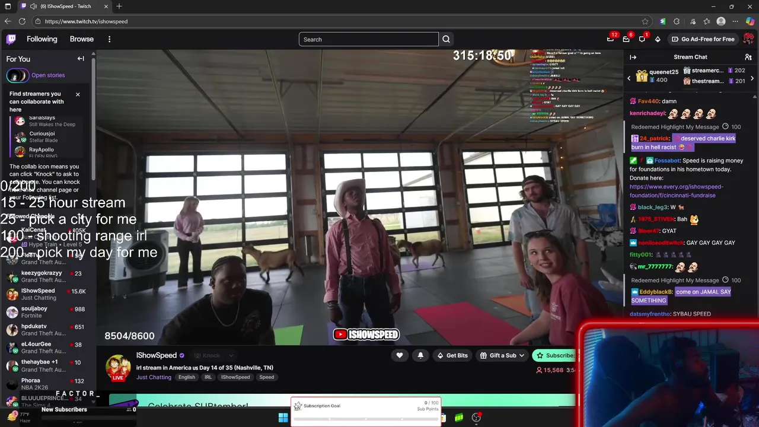Select the RayApollo collaboration suggestion
This screenshot has width=759, height=427.
coord(46,152)
